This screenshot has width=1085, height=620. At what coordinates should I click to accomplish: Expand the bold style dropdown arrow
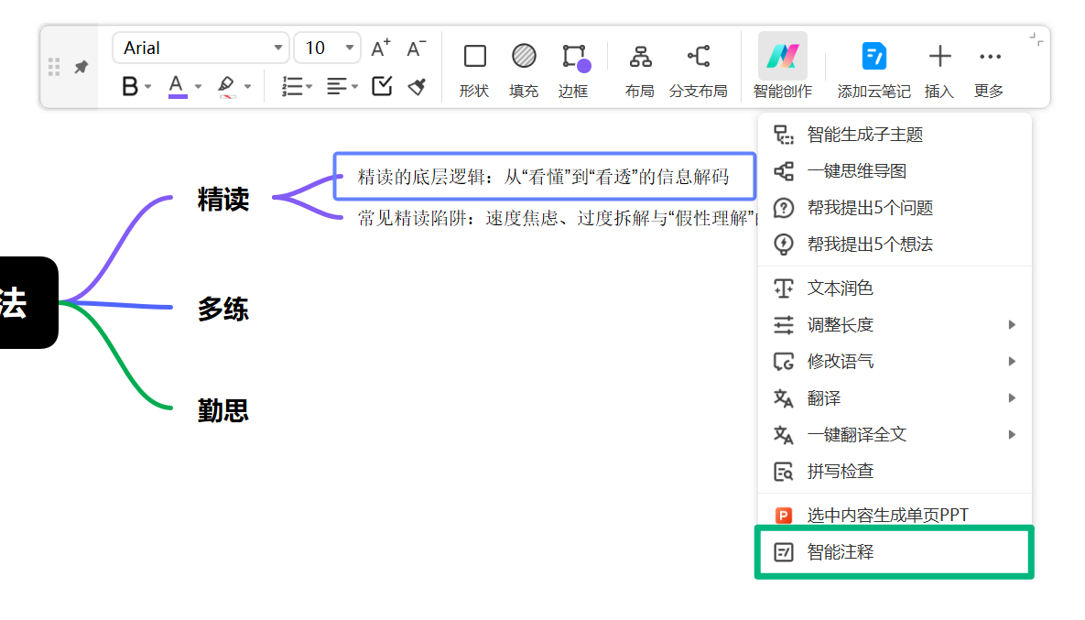pos(147,87)
